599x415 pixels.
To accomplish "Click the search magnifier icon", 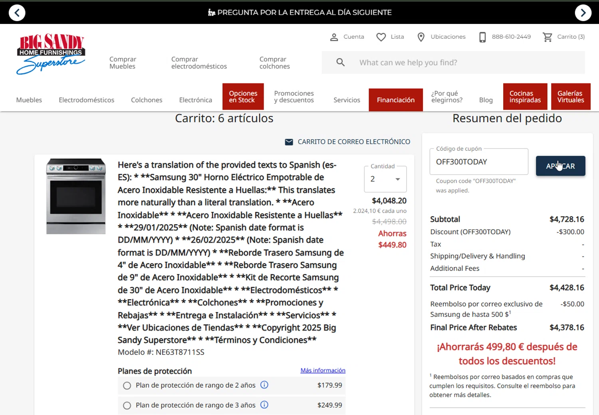I will 341,62.
